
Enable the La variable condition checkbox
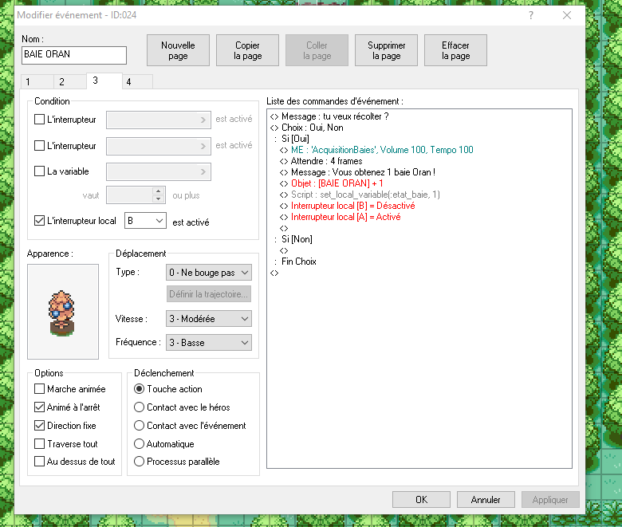click(39, 171)
